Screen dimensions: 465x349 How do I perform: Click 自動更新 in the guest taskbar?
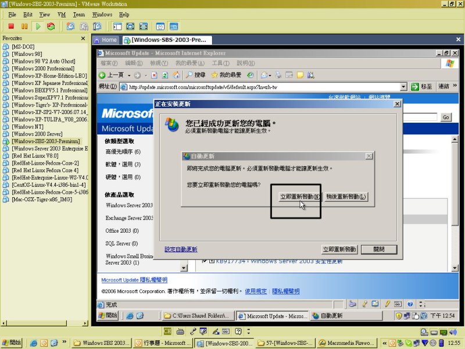click(346, 316)
